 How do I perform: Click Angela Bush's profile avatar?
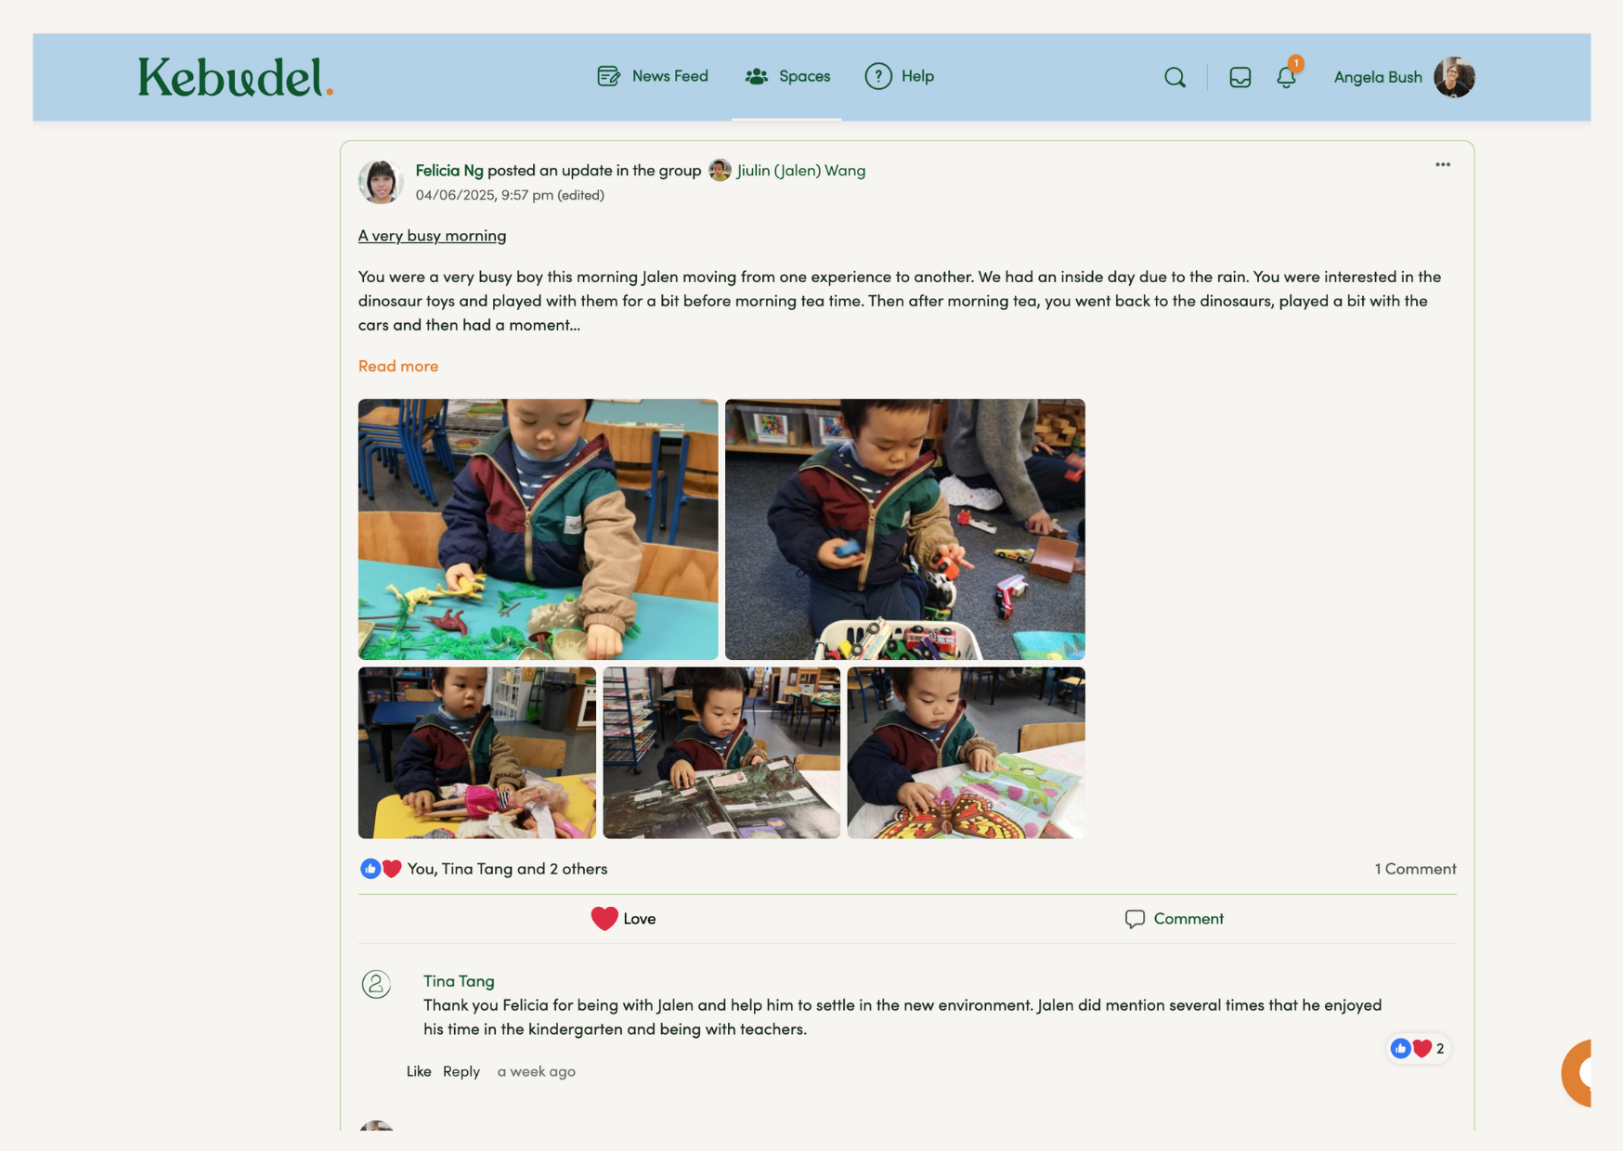pos(1454,77)
